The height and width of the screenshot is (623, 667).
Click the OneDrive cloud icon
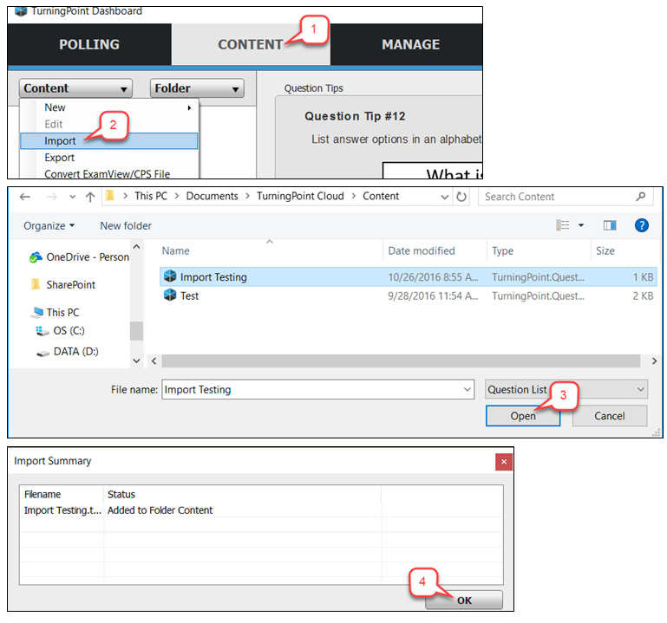pyautogui.click(x=36, y=257)
